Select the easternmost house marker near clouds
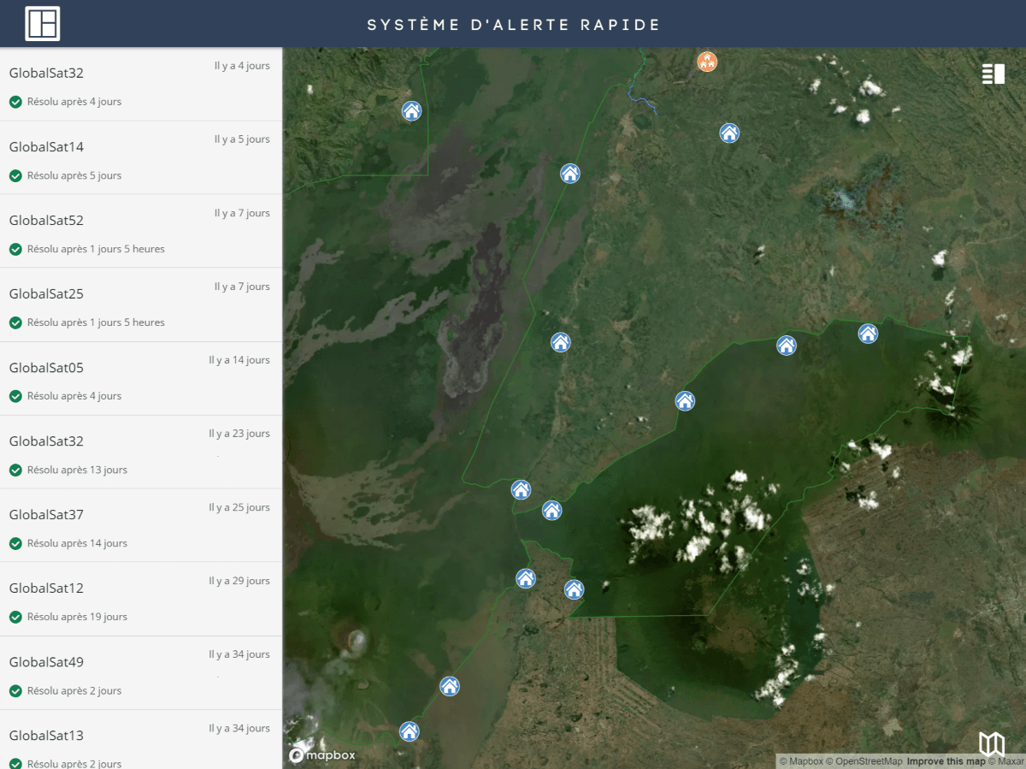1026x769 pixels. (868, 334)
